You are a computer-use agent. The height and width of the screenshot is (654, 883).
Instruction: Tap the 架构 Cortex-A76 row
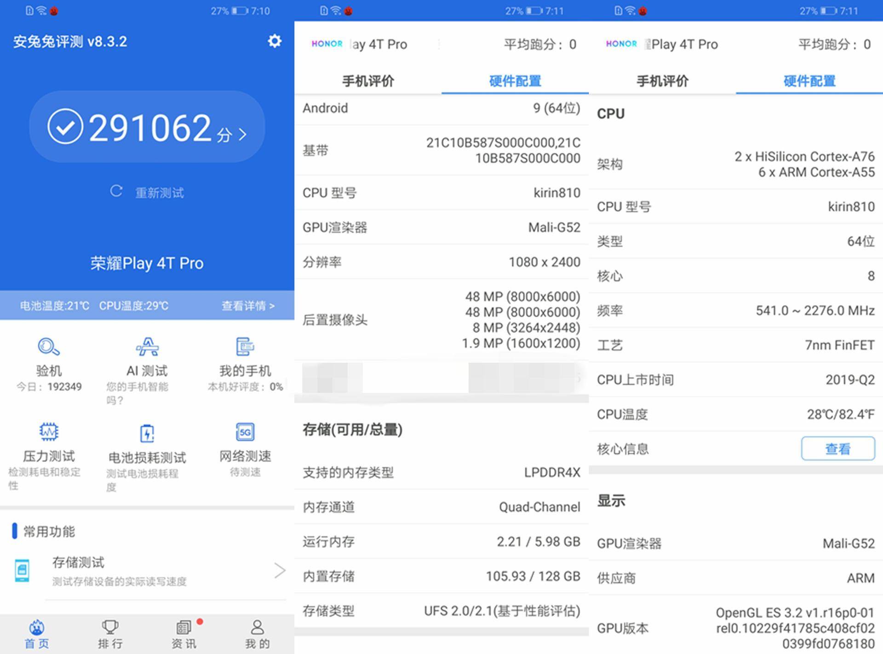736,164
